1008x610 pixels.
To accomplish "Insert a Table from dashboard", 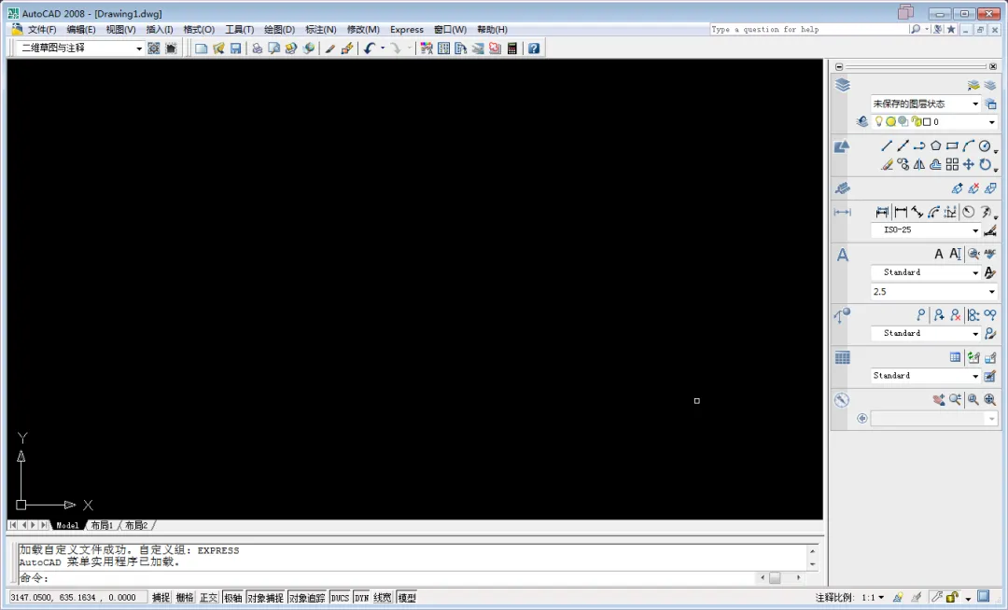I will pyautogui.click(x=956, y=357).
